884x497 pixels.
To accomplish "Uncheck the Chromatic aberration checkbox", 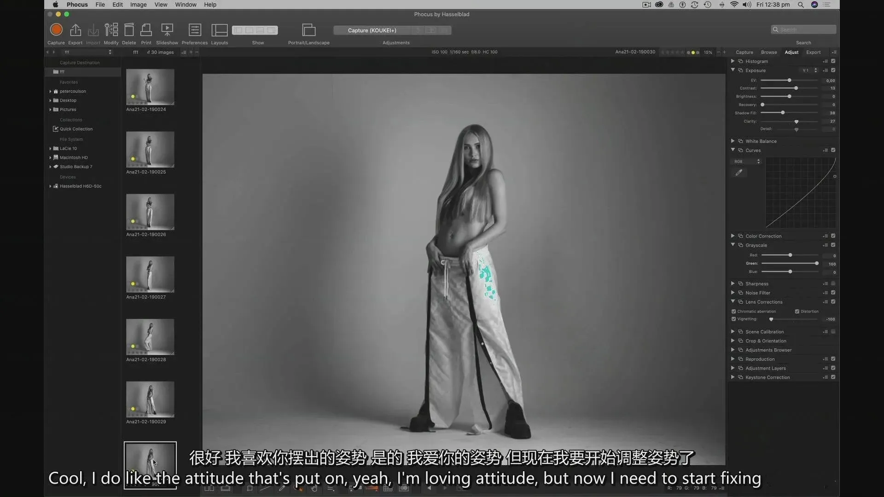I will pyautogui.click(x=734, y=312).
